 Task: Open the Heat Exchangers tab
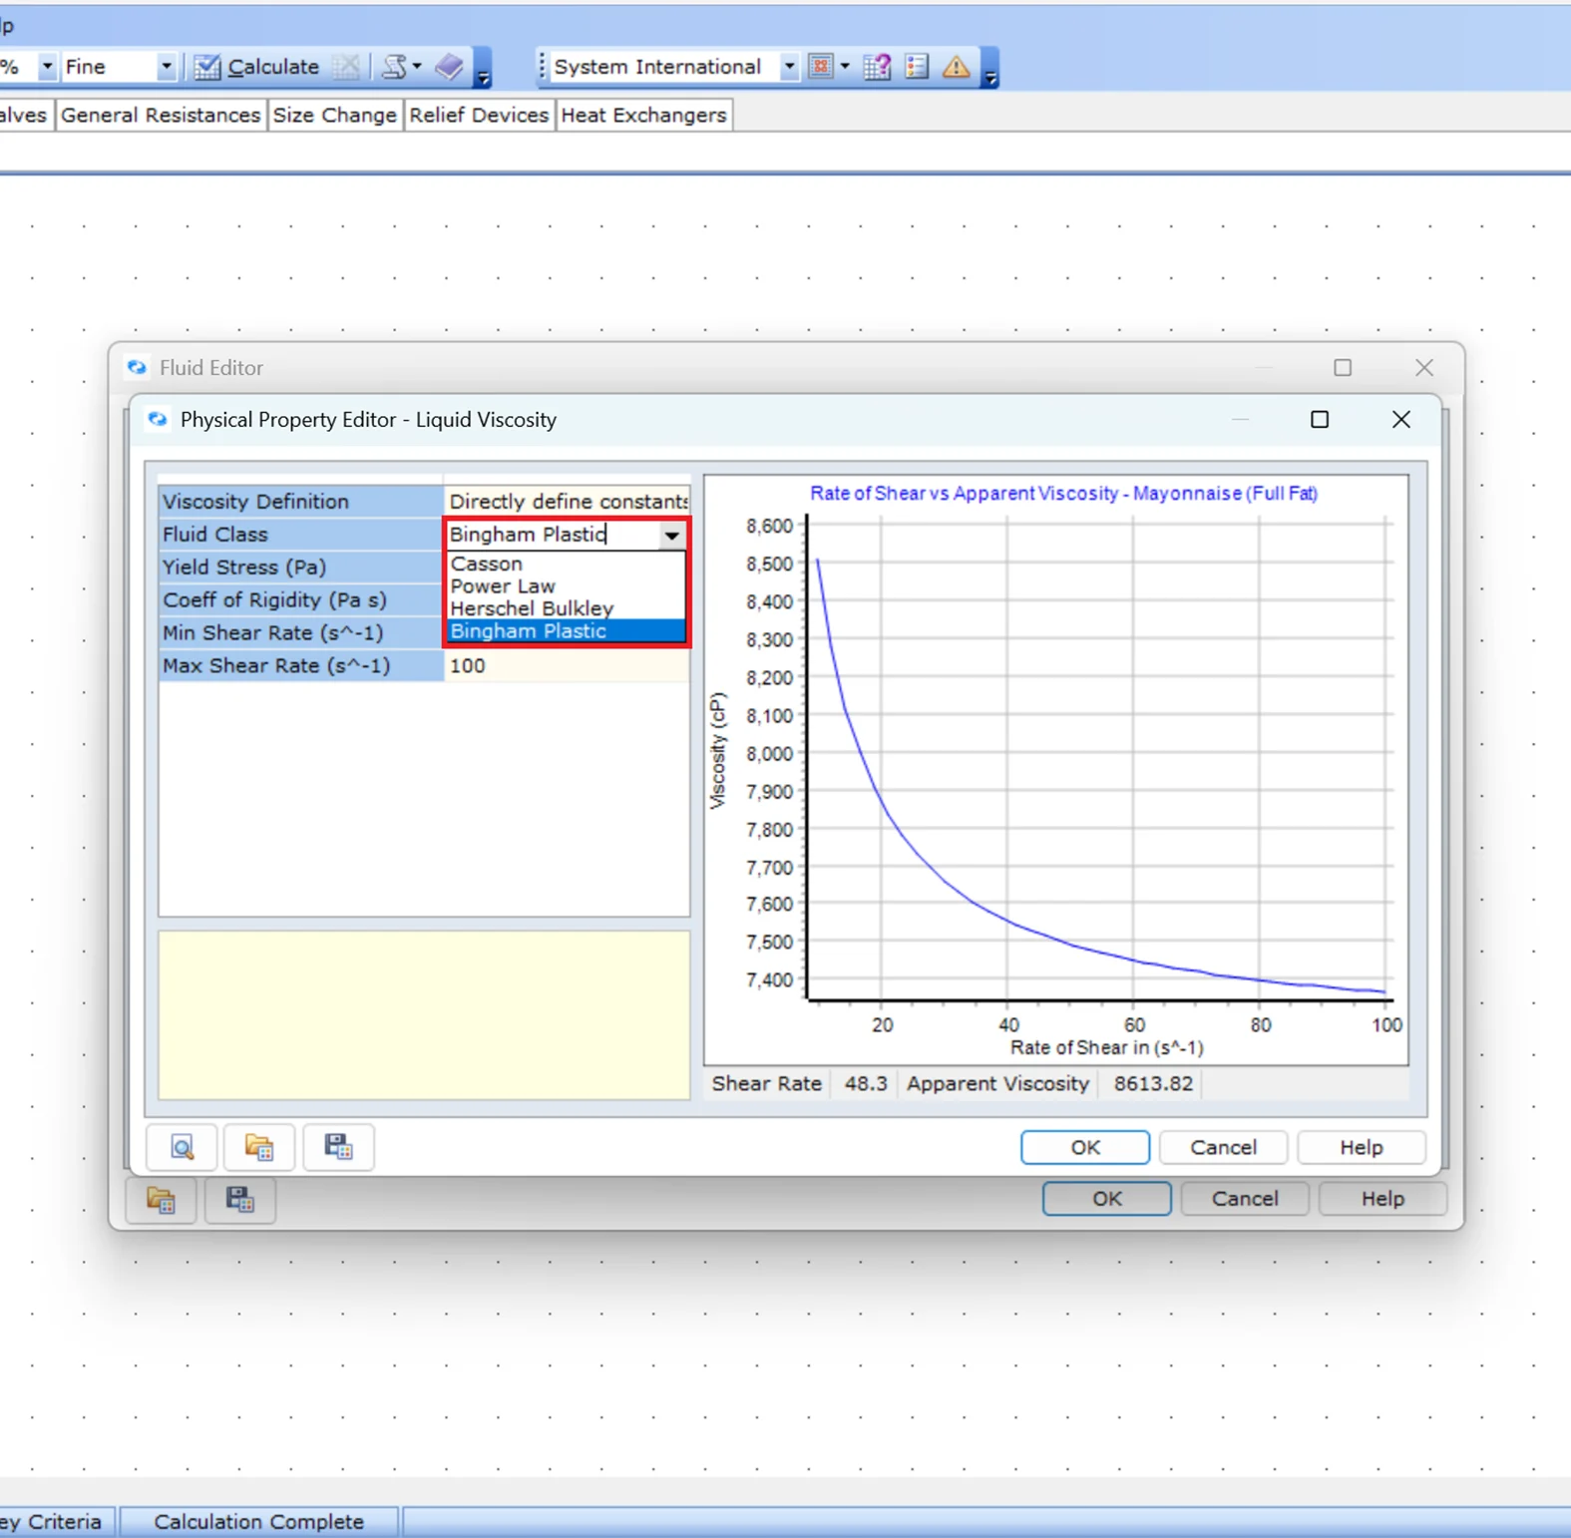[x=643, y=115]
